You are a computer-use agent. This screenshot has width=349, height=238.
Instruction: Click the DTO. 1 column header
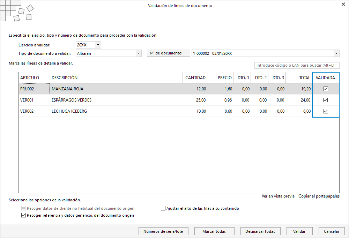pyautogui.click(x=242, y=78)
